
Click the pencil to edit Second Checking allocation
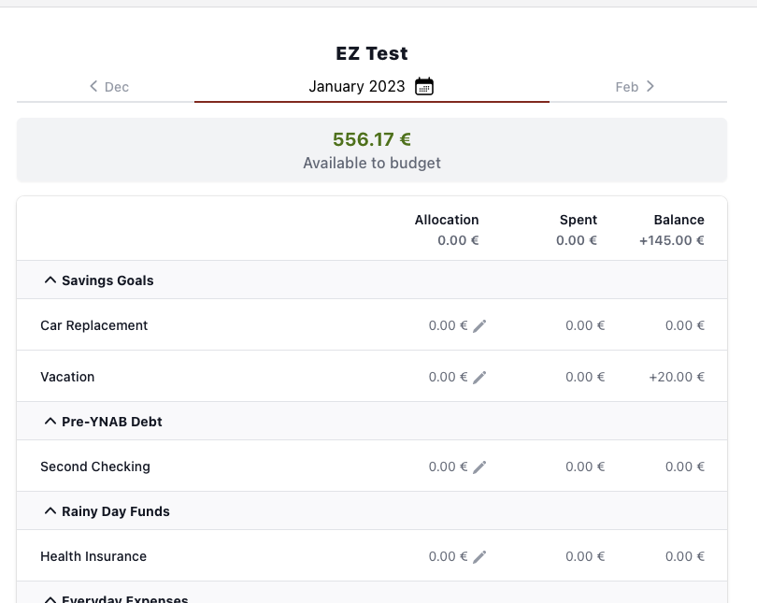click(479, 466)
